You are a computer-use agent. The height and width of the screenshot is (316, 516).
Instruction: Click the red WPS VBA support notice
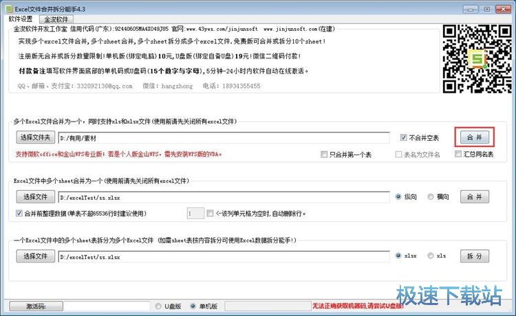[119, 154]
